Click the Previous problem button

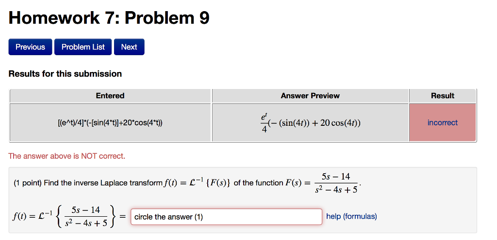pos(30,47)
